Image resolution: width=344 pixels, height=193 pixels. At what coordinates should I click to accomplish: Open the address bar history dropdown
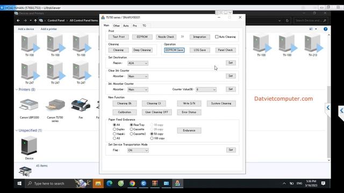click(x=279, y=20)
